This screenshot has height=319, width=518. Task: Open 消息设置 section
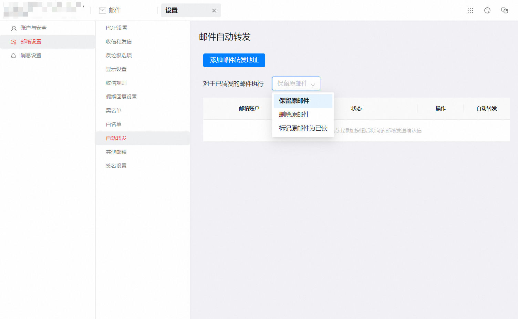tap(48, 56)
